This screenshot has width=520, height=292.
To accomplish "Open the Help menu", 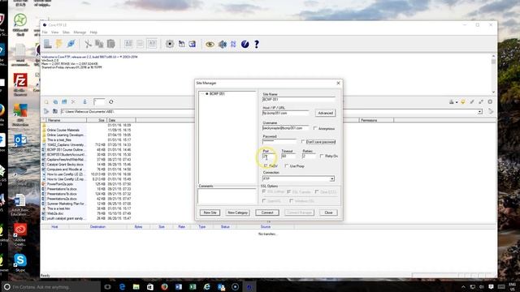I will [x=93, y=32].
